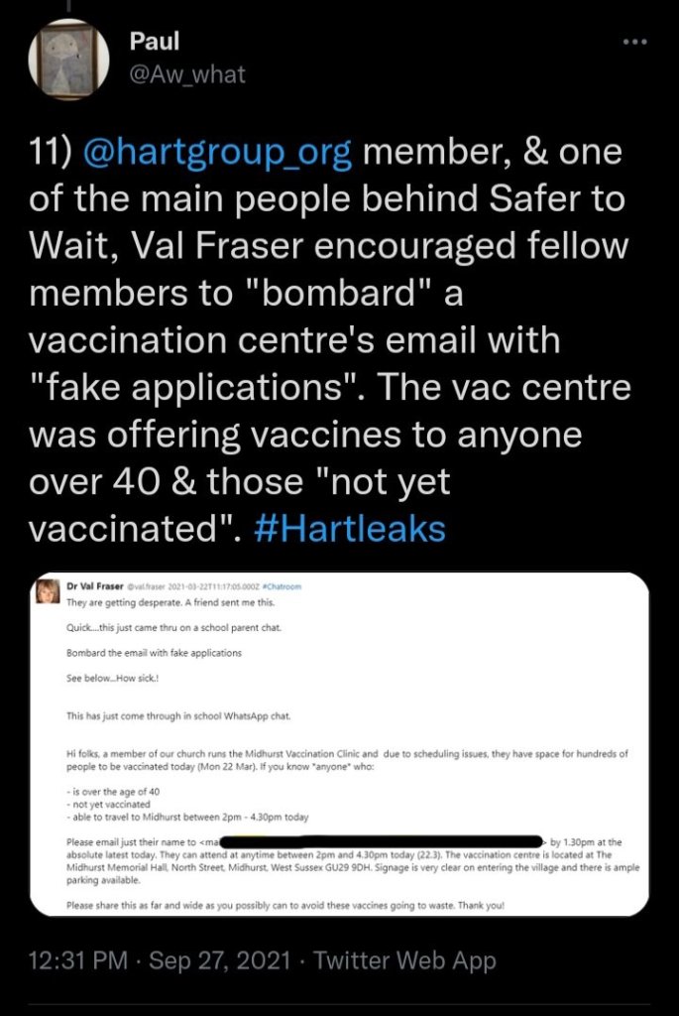Click Dr Val Fraser's avatar in screenshot
This screenshot has width=679, height=1016.
(48, 592)
